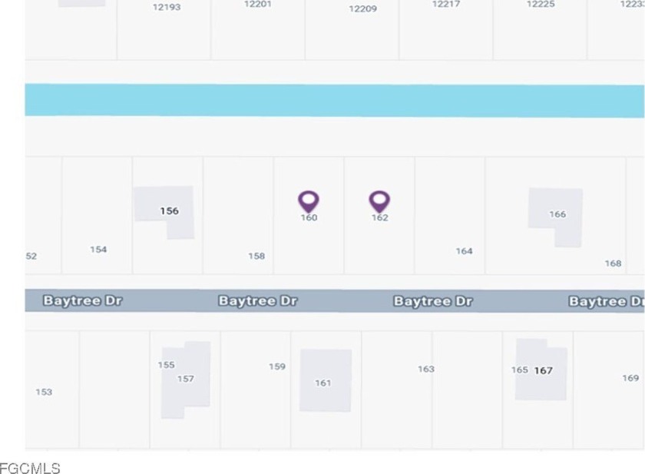Choose the lot labeled 12217

[446, 5]
